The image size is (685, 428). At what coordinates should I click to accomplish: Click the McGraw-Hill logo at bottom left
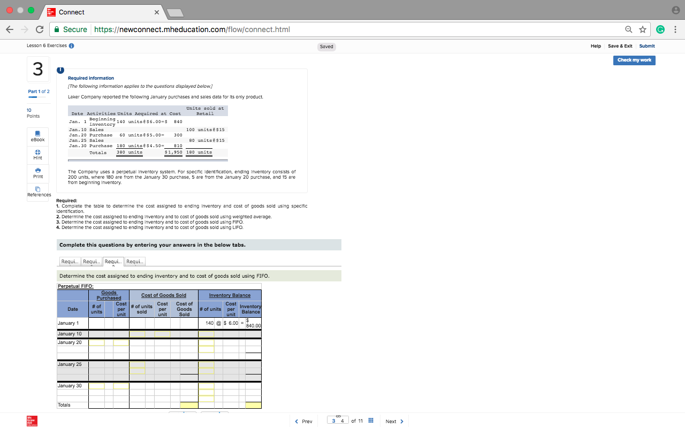32,421
